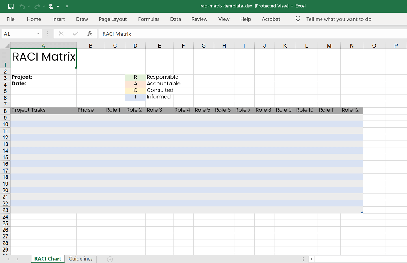Screen dimensions: 407x263
Task: Click the blue I legend cell
Action: [x=135, y=97]
